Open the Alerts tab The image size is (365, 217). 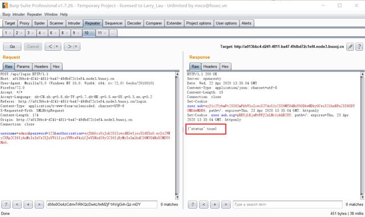tap(246, 23)
